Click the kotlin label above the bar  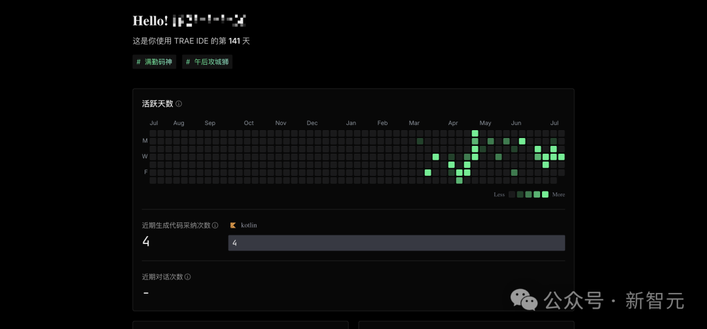click(x=249, y=226)
